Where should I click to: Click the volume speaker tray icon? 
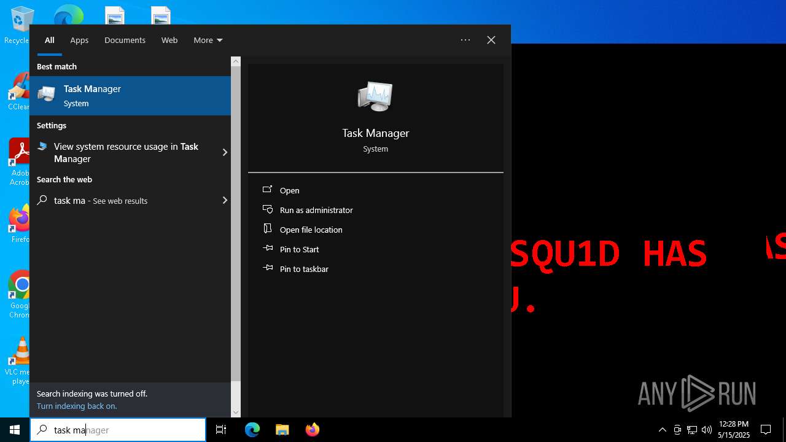[x=707, y=430]
